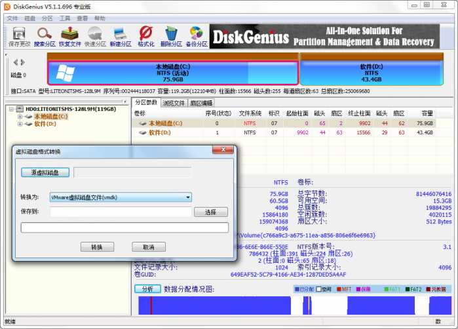Open the 分区 menu
This screenshot has width=458, height=329.
[x=47, y=18]
